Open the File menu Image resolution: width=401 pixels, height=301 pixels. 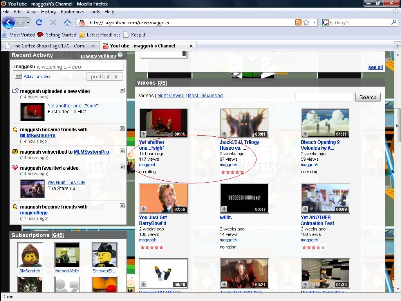tap(5, 12)
